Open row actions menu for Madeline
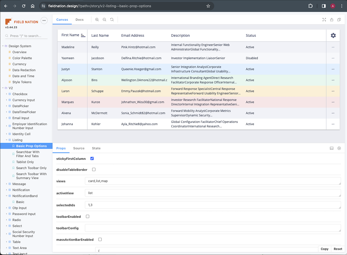This screenshot has height=255, width=347. click(x=333, y=47)
